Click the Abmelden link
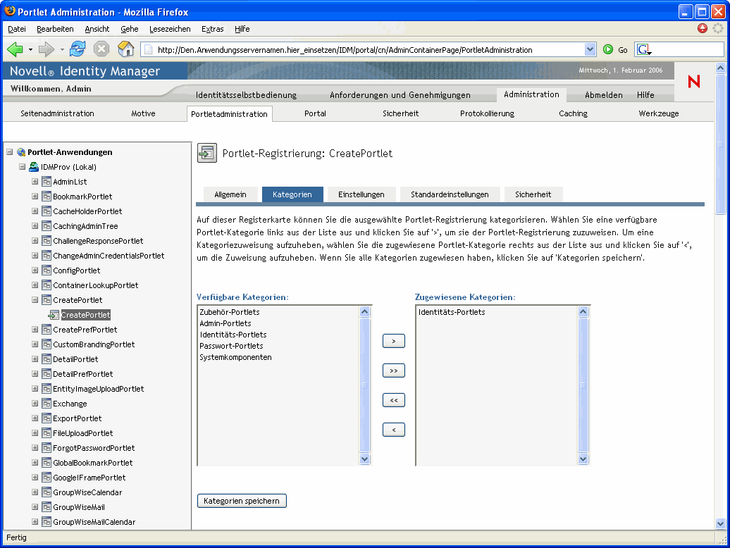This screenshot has width=730, height=548. point(603,95)
